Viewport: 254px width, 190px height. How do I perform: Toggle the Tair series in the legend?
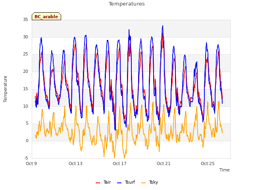pos(103,182)
